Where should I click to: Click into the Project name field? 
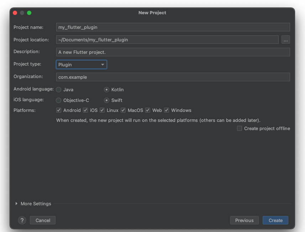[x=173, y=27]
